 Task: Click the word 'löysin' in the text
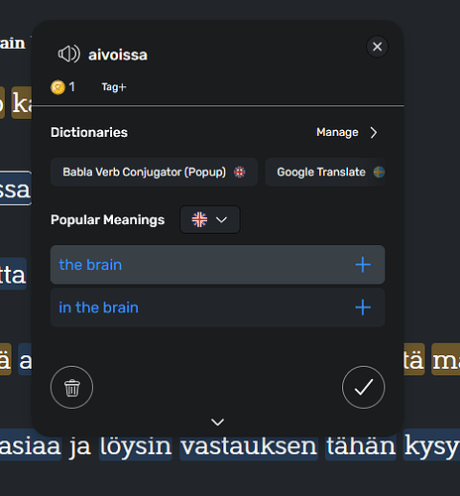pyautogui.click(x=136, y=445)
